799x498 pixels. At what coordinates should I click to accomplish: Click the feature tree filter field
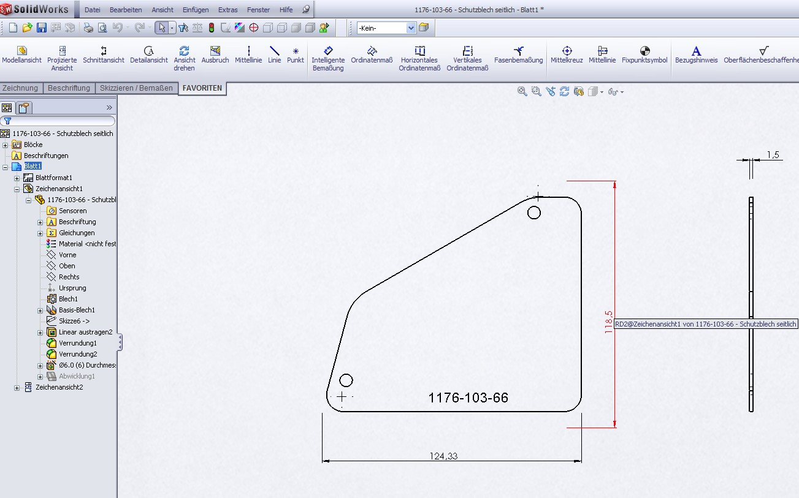pos(59,121)
